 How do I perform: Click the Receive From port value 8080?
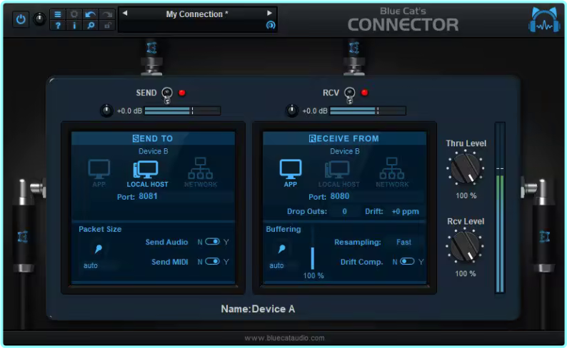click(340, 196)
